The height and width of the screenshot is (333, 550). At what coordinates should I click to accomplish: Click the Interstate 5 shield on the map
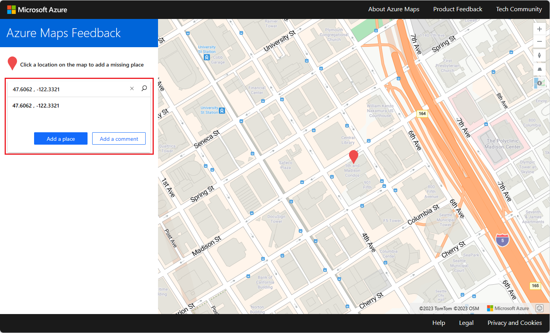(502, 240)
